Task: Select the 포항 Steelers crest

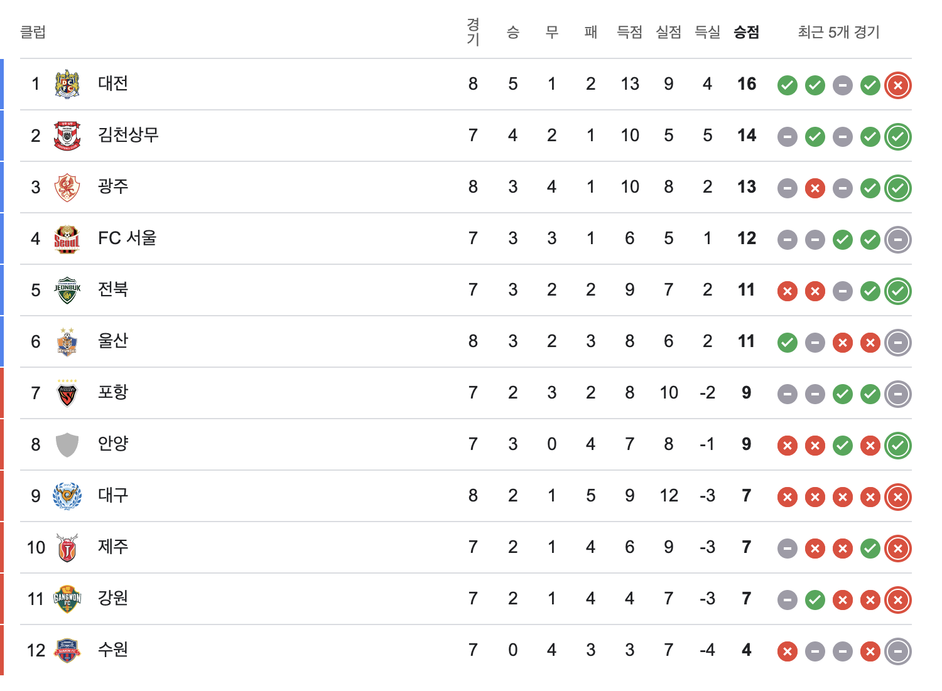Action: 67,393
